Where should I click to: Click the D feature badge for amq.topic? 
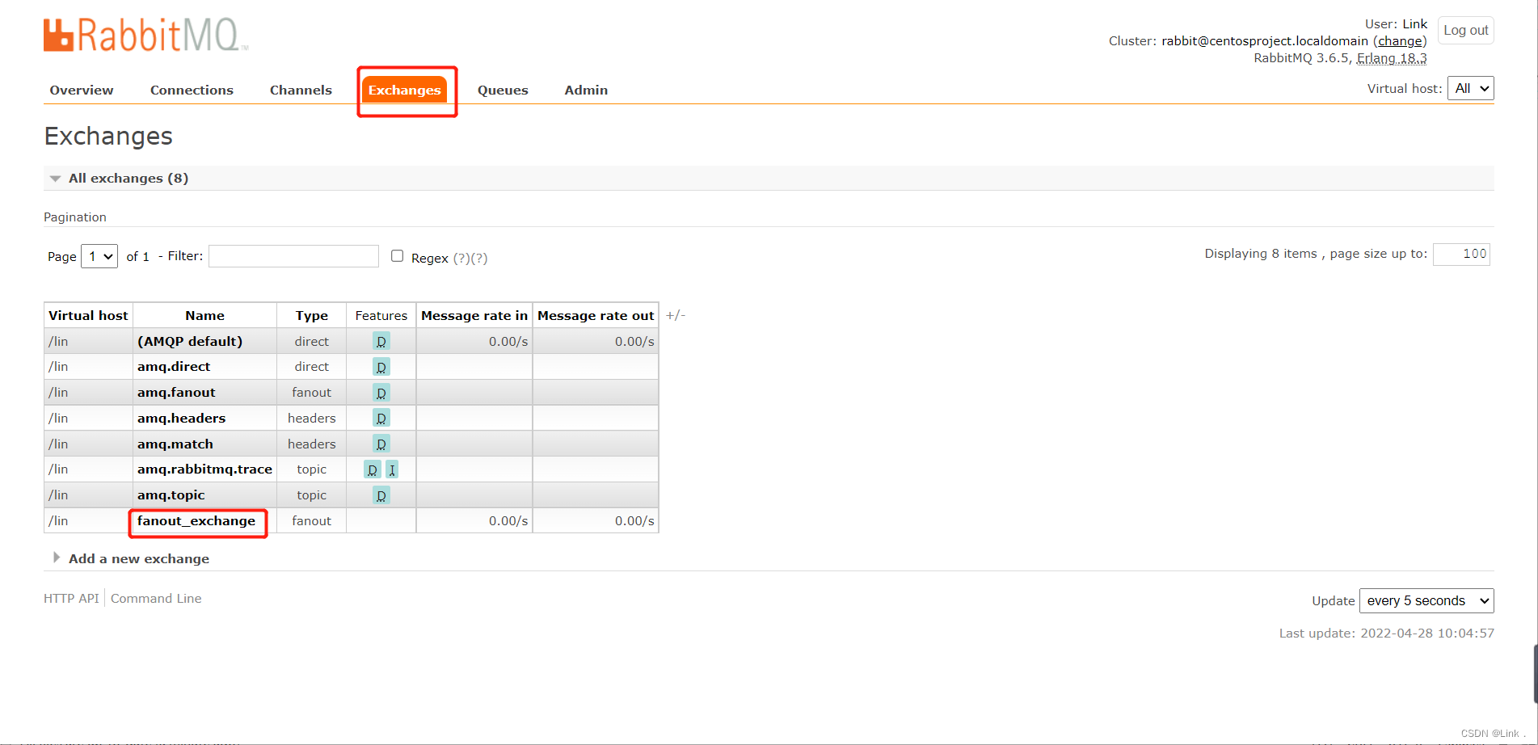click(x=381, y=495)
